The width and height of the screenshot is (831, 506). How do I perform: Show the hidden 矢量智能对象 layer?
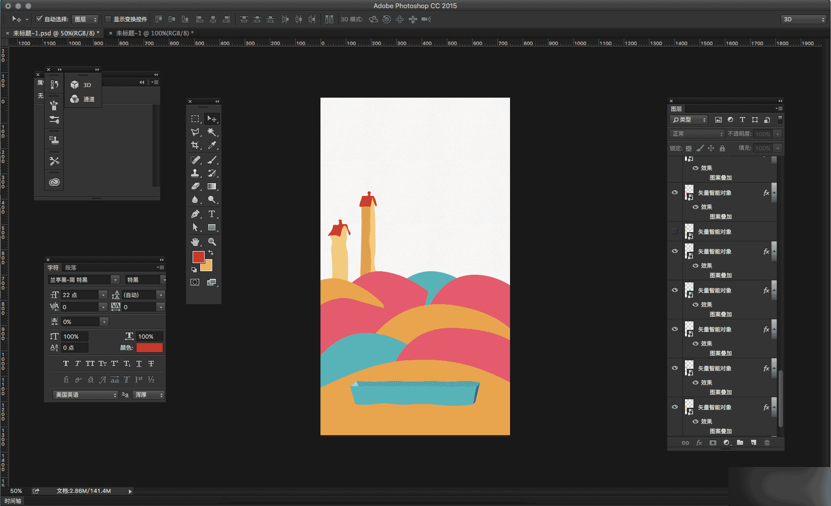(675, 232)
